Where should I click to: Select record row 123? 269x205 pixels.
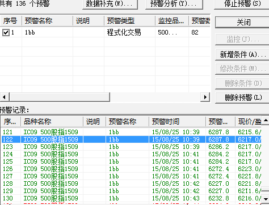131,147
